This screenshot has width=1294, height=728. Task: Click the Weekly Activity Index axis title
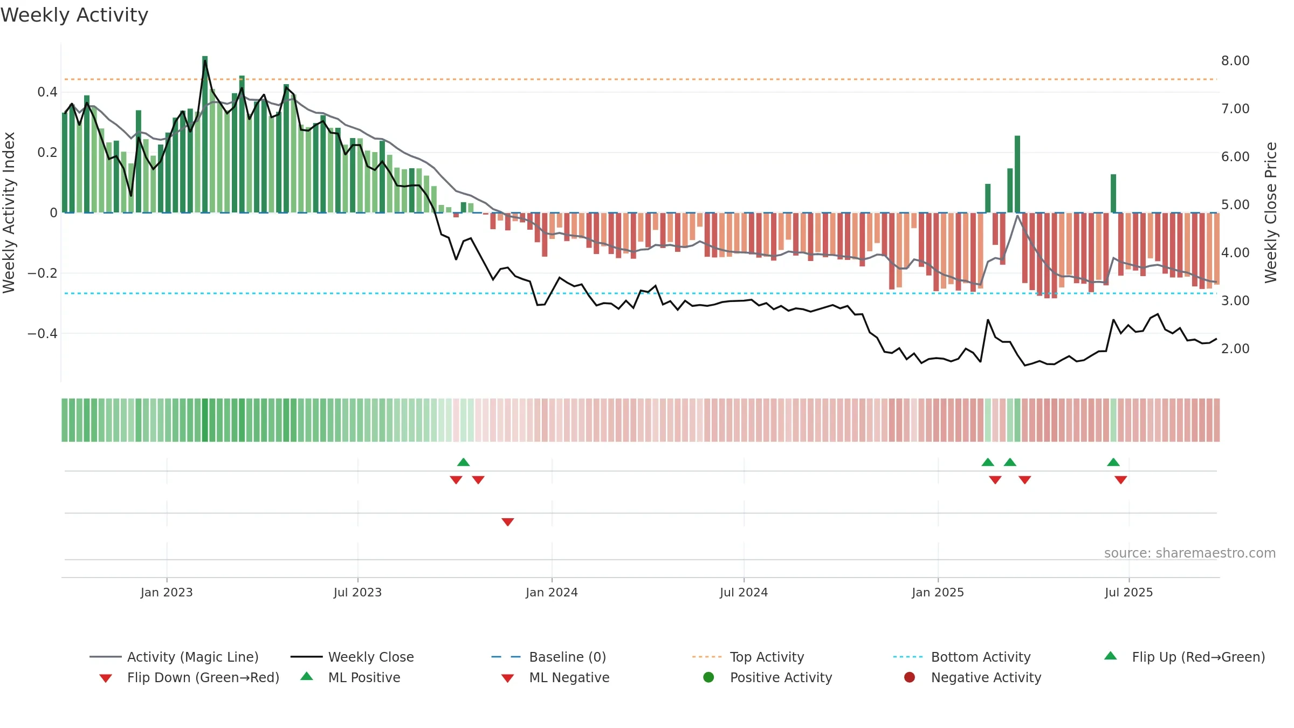[x=9, y=212]
